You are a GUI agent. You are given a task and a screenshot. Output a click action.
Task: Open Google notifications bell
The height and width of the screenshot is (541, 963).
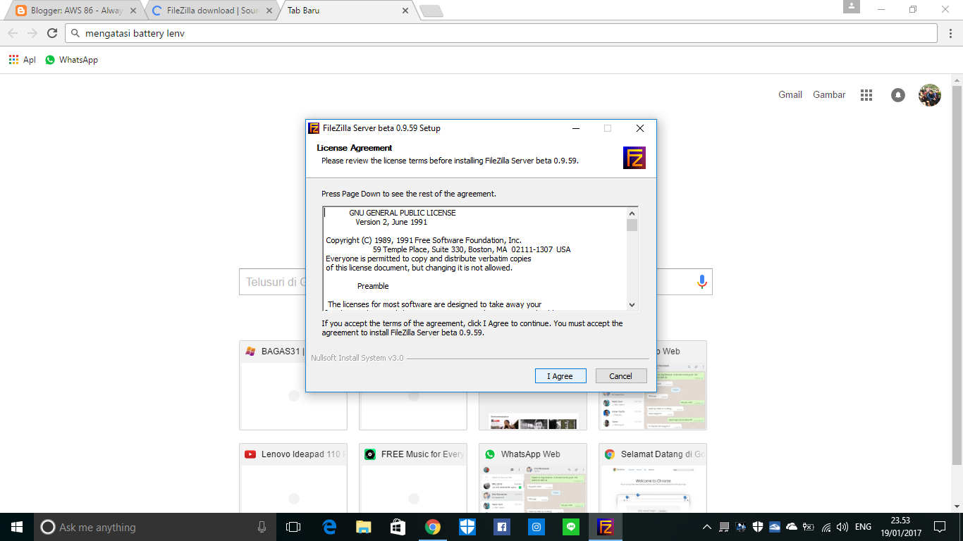(897, 95)
